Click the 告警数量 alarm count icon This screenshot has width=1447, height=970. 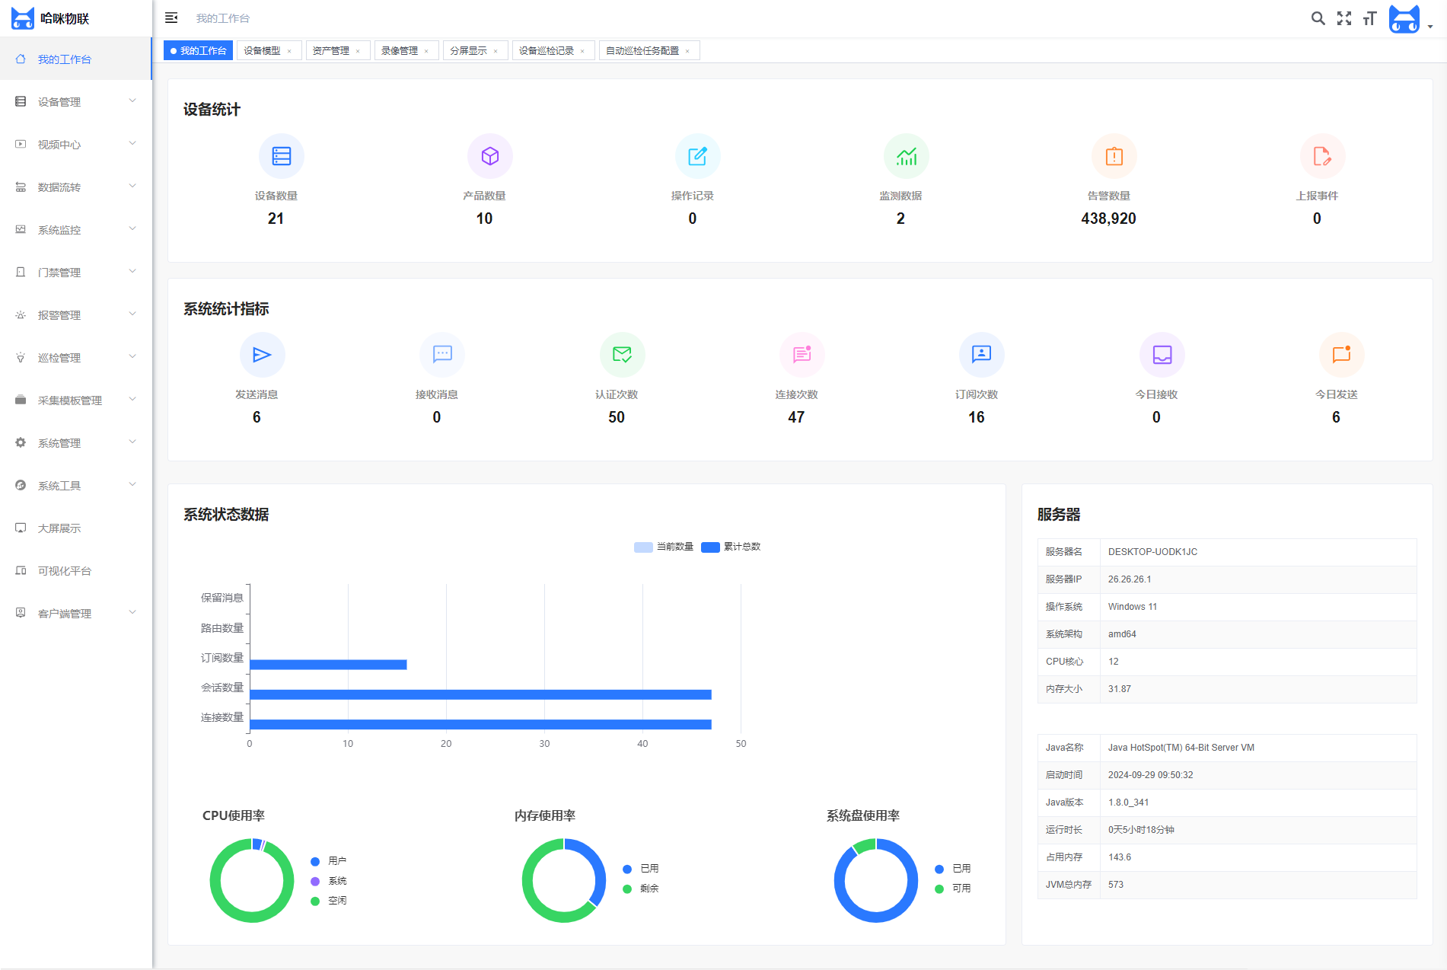[x=1114, y=156]
